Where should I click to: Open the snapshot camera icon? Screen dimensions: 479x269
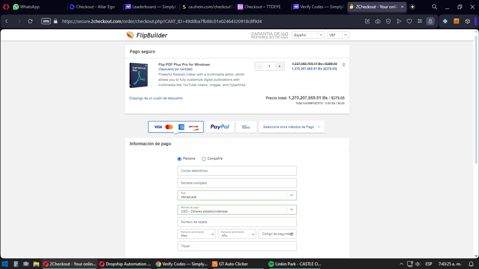(378, 21)
